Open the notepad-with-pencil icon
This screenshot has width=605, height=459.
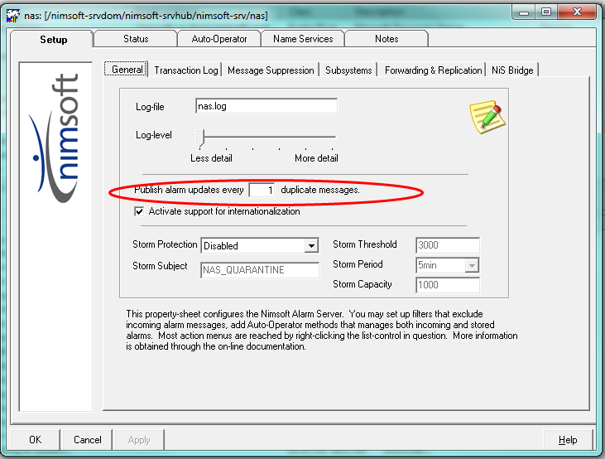(487, 117)
